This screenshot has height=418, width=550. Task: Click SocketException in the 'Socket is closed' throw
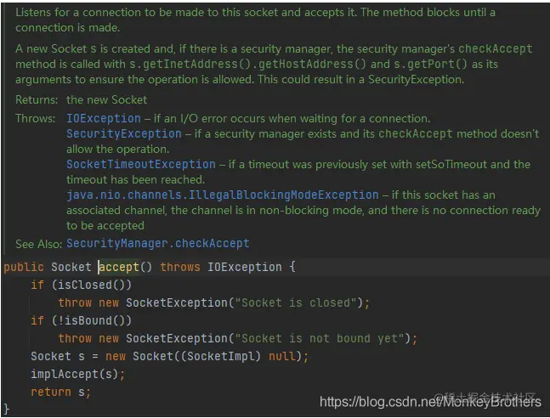click(x=177, y=302)
